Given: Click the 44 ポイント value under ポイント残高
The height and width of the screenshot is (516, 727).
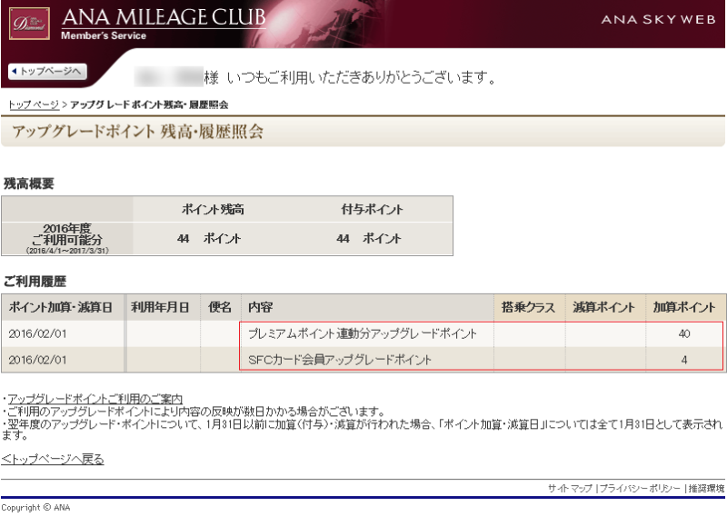Looking at the screenshot, I should (x=209, y=238).
